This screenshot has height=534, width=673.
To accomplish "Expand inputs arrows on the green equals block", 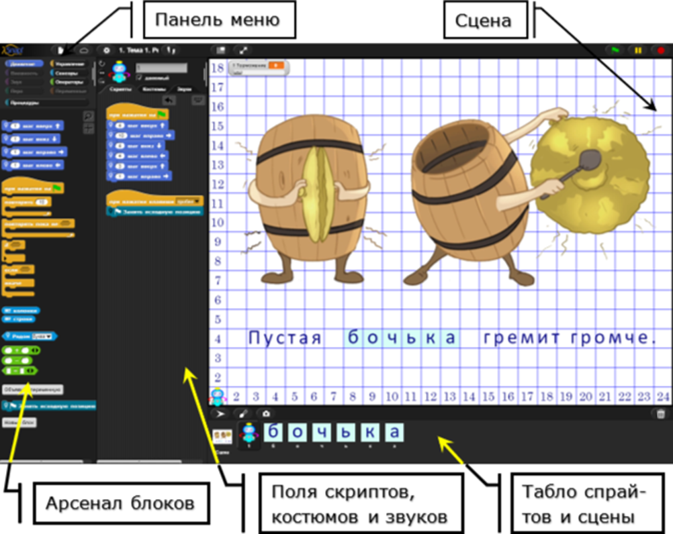I will point(30,371).
